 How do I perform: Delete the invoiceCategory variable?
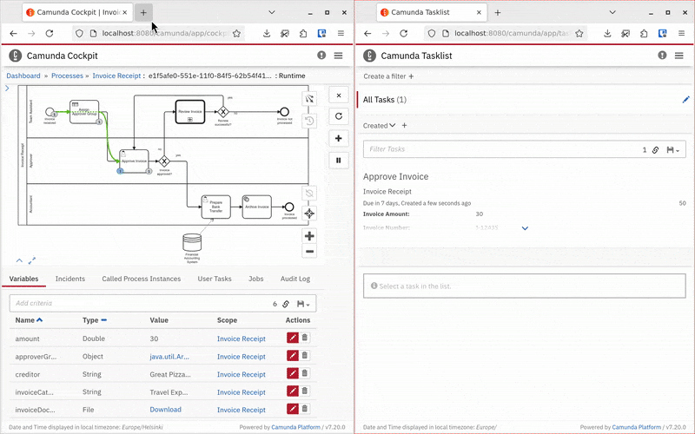point(305,391)
